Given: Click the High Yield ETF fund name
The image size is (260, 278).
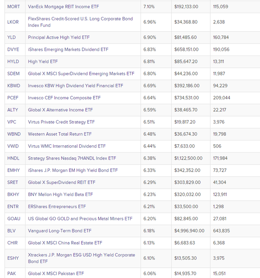Looking at the screenshot, I should 43,62.
